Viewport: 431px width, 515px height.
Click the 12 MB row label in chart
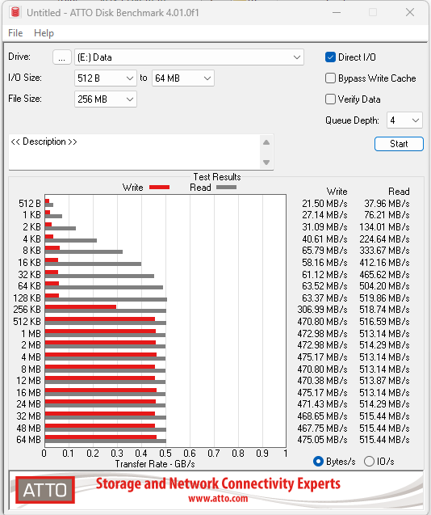point(28,381)
